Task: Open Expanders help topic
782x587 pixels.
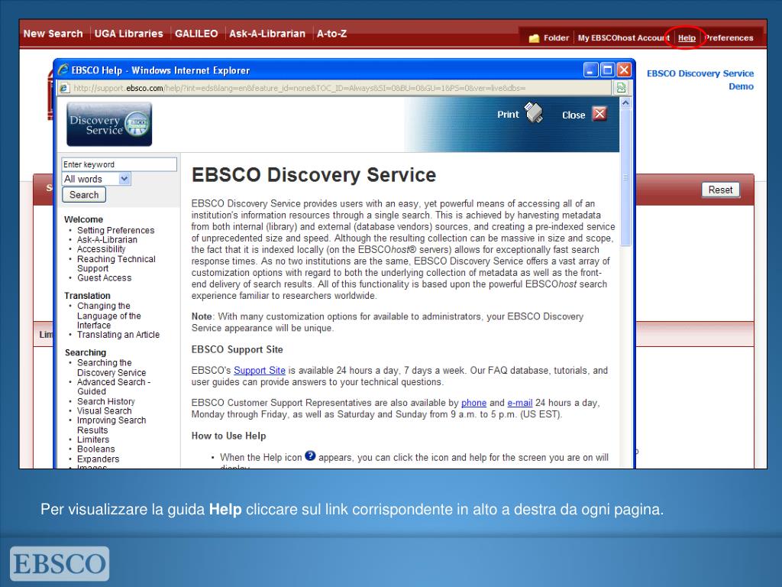Action: [98, 459]
